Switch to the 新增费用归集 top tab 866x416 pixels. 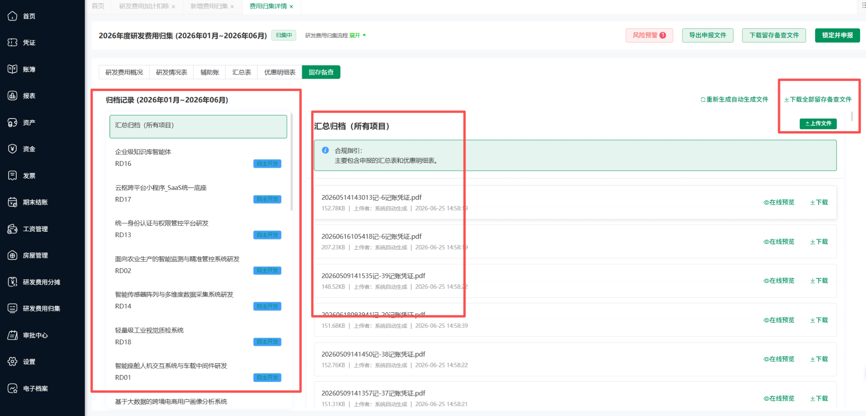click(x=209, y=6)
